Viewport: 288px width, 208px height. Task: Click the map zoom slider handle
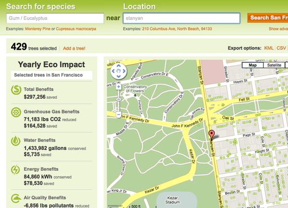[119, 99]
